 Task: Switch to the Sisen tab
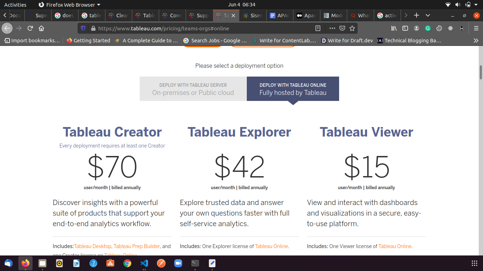click(x=252, y=16)
